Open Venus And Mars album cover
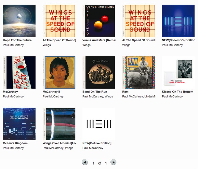This screenshot has height=169, width=198. 99,21
